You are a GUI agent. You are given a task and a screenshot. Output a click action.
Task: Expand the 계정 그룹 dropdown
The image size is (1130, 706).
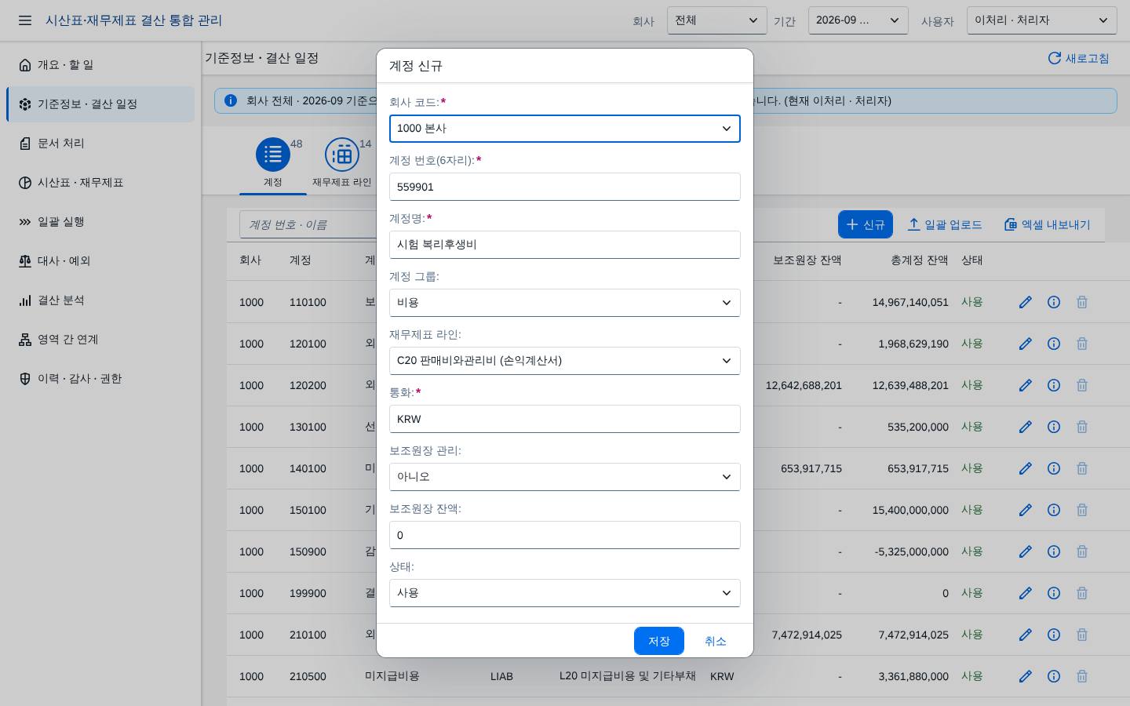565,303
